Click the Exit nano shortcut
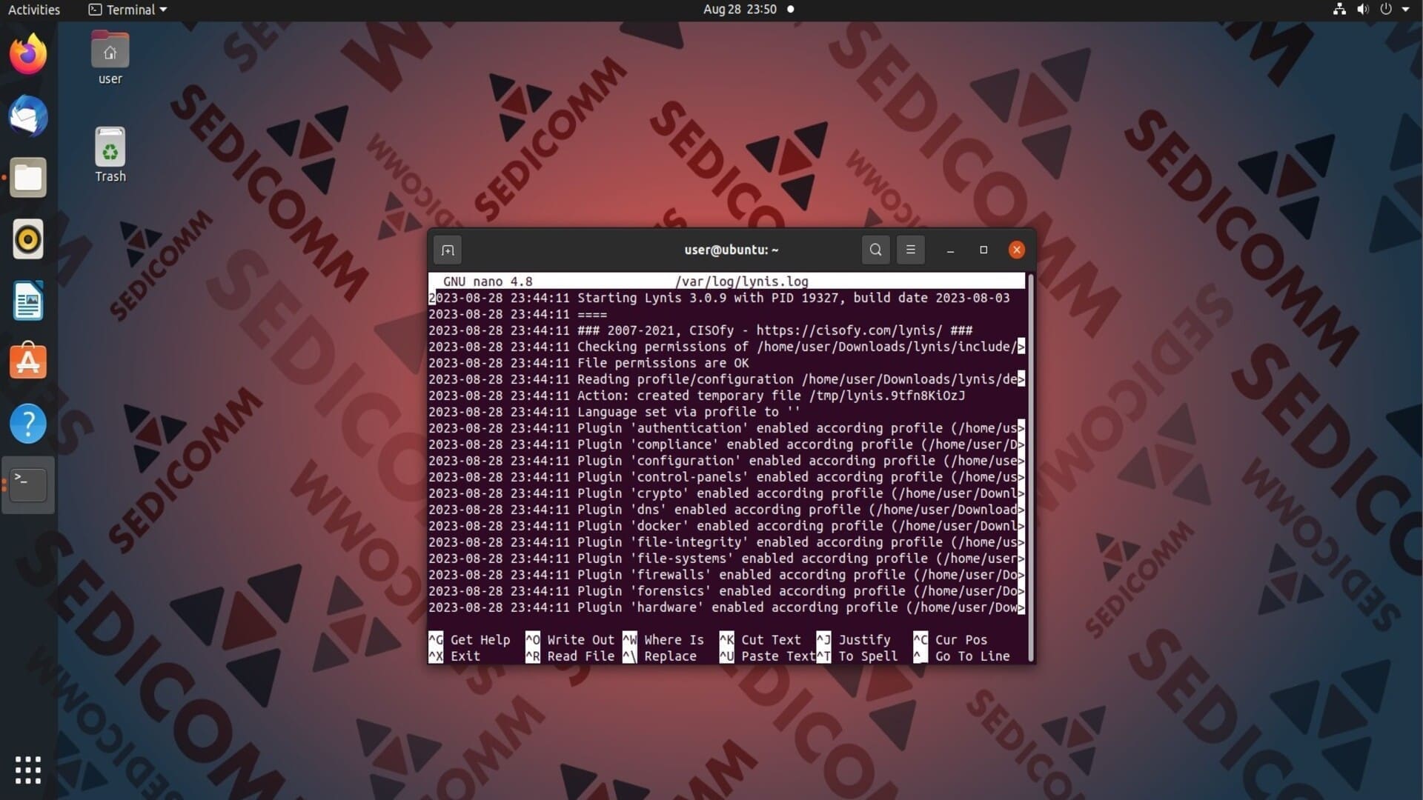This screenshot has height=800, width=1423. tap(455, 656)
